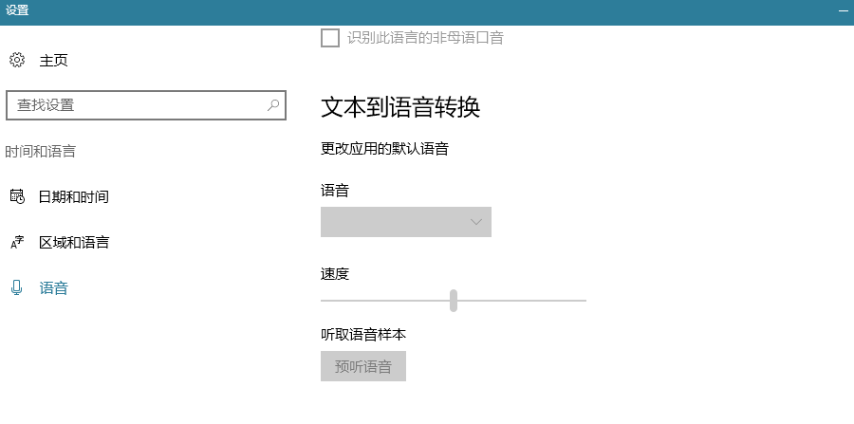Enable the 识别此语言的非母语口音 checkbox
854x424 pixels.
tap(330, 38)
